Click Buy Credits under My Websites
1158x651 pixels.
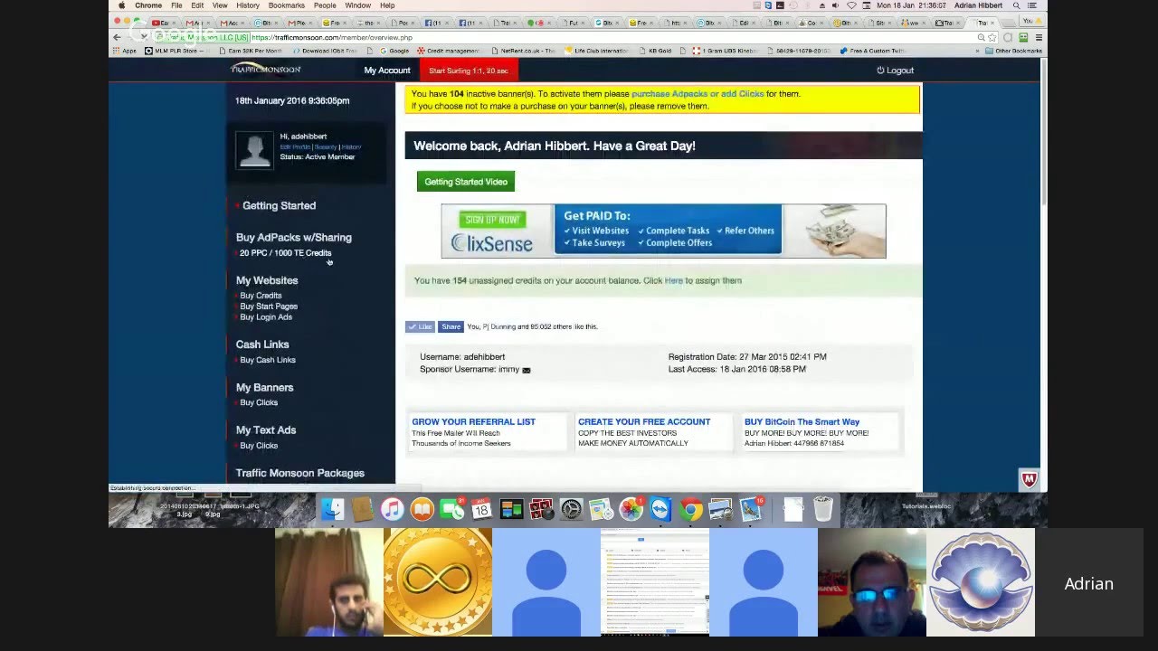tap(261, 296)
